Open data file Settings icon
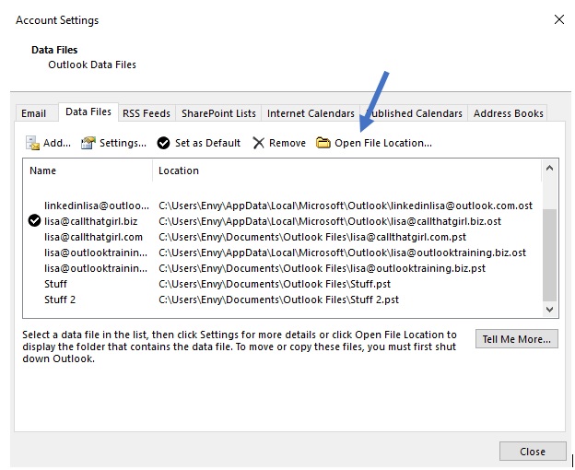 click(88, 143)
